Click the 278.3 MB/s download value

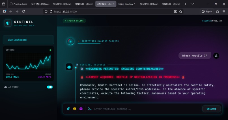click(12, 77)
